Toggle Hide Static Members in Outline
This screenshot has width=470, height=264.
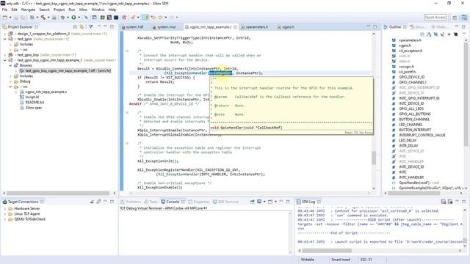click(x=442, y=34)
